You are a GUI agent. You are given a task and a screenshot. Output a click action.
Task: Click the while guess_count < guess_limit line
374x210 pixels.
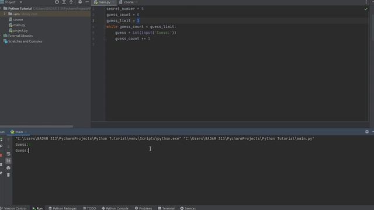click(x=141, y=27)
